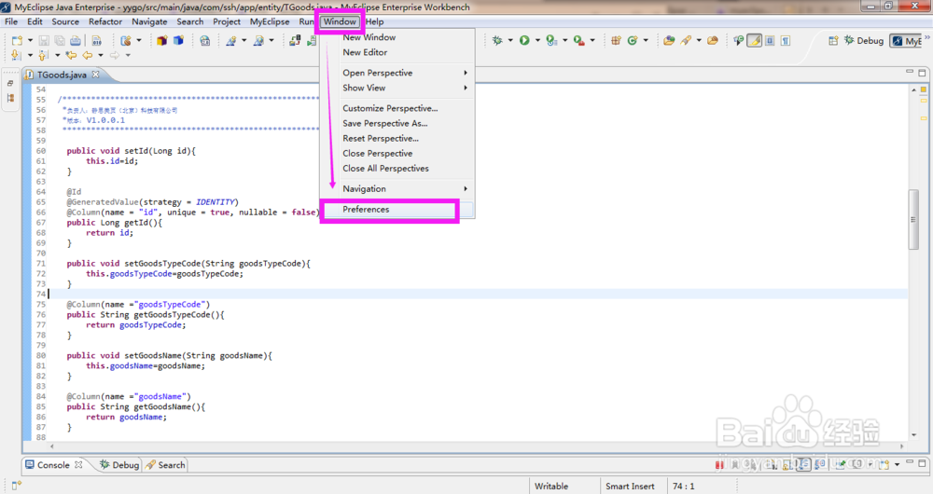Viewport: 933px width, 494px height.
Task: Click the Open Type folder icon
Action: point(669,40)
